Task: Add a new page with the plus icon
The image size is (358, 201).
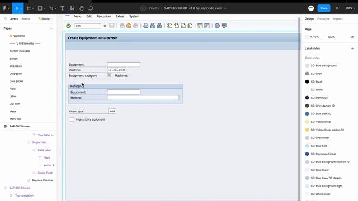Action: pos(51,28)
